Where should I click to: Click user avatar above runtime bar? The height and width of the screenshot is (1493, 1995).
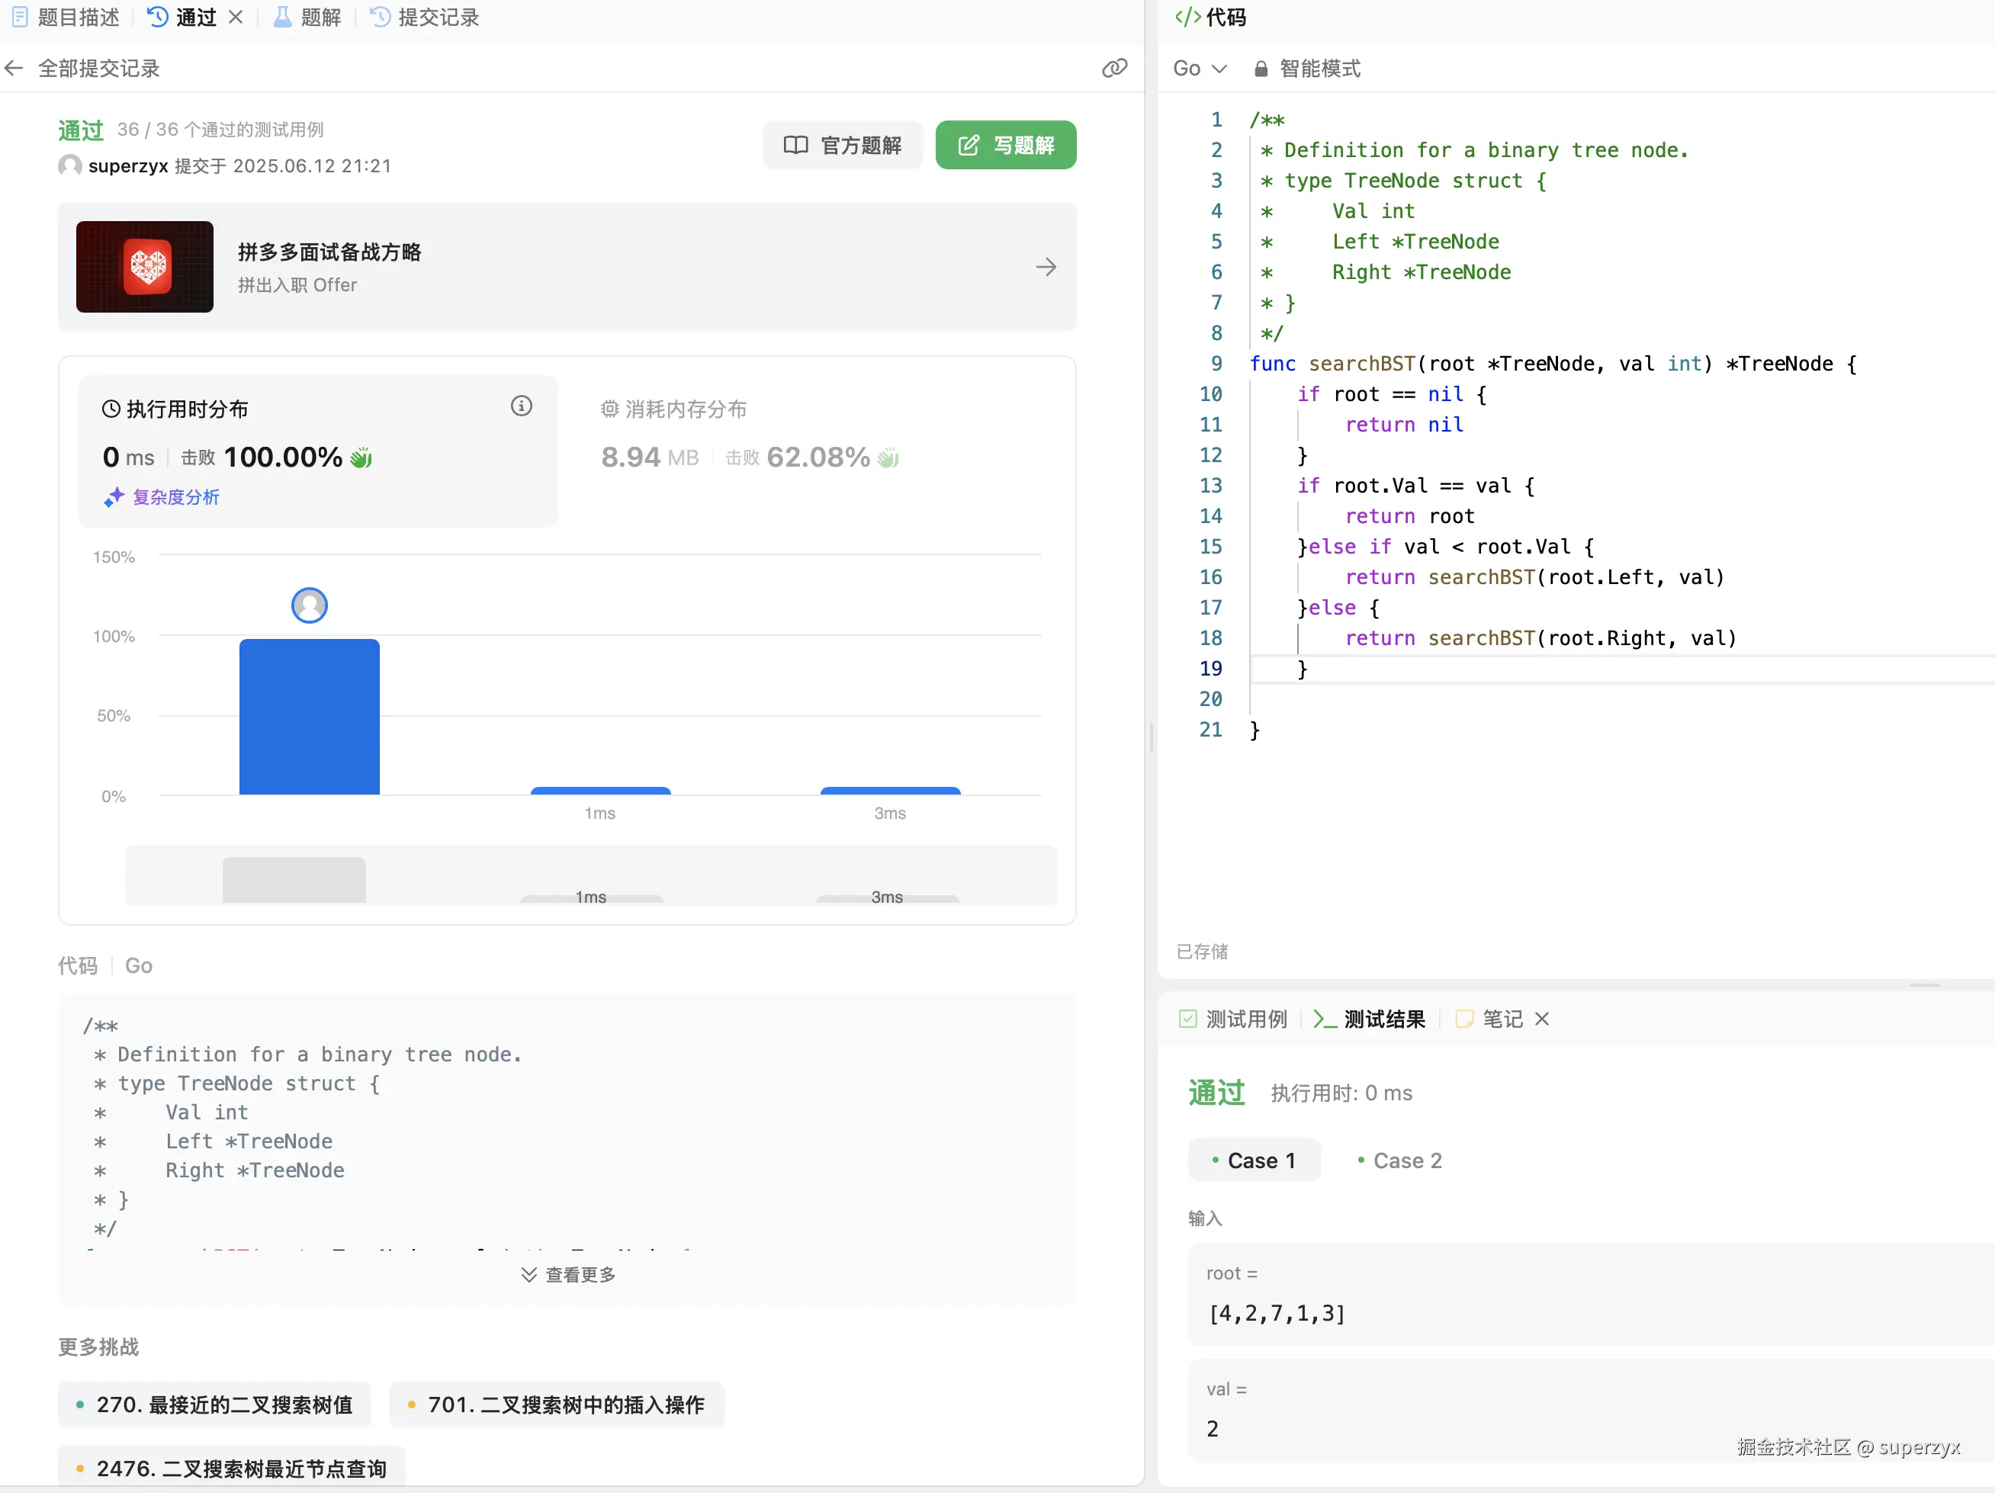click(310, 605)
